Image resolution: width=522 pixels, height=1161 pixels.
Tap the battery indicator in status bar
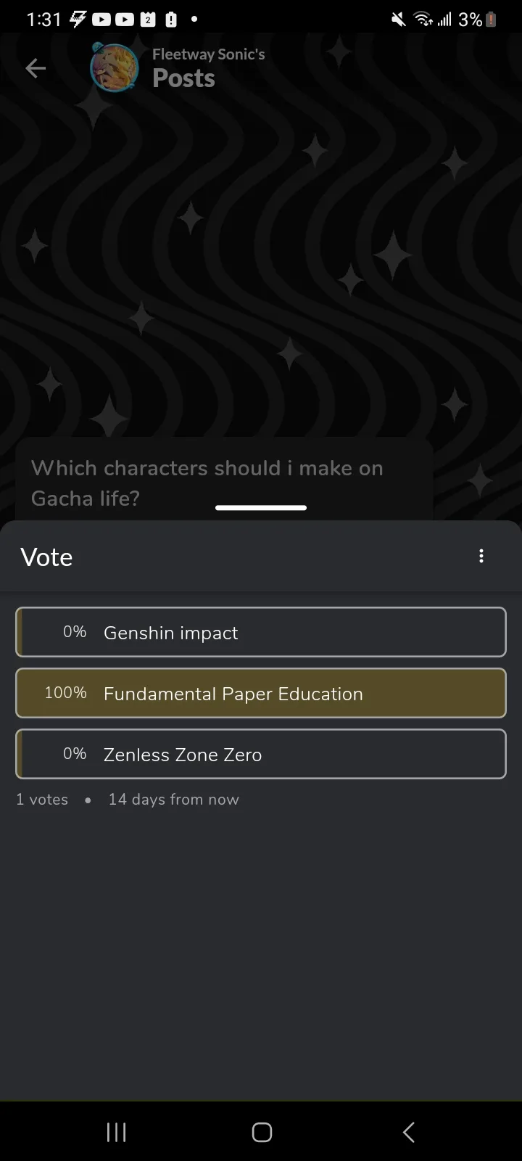point(492,20)
